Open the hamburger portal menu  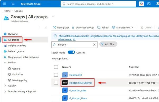[x=13, y=4]
